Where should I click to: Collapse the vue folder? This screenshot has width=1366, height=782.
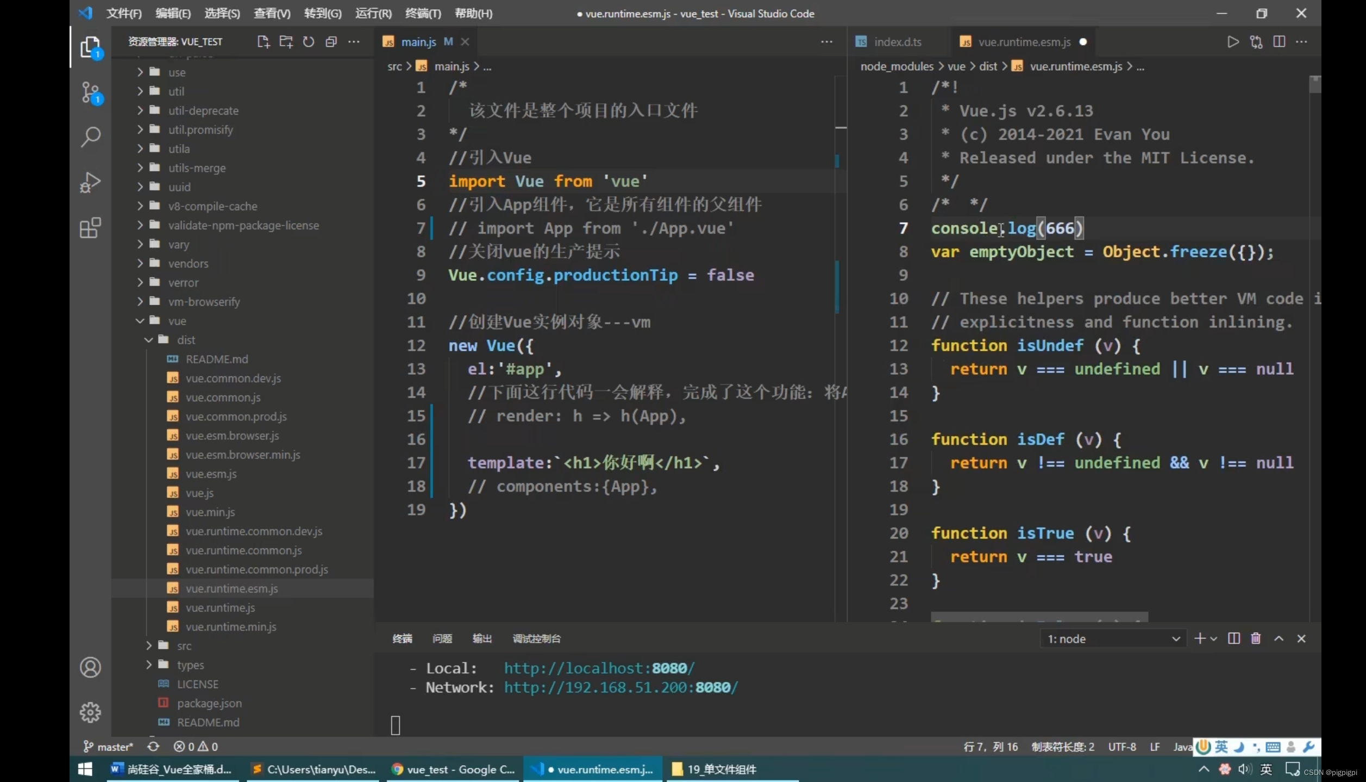(140, 321)
